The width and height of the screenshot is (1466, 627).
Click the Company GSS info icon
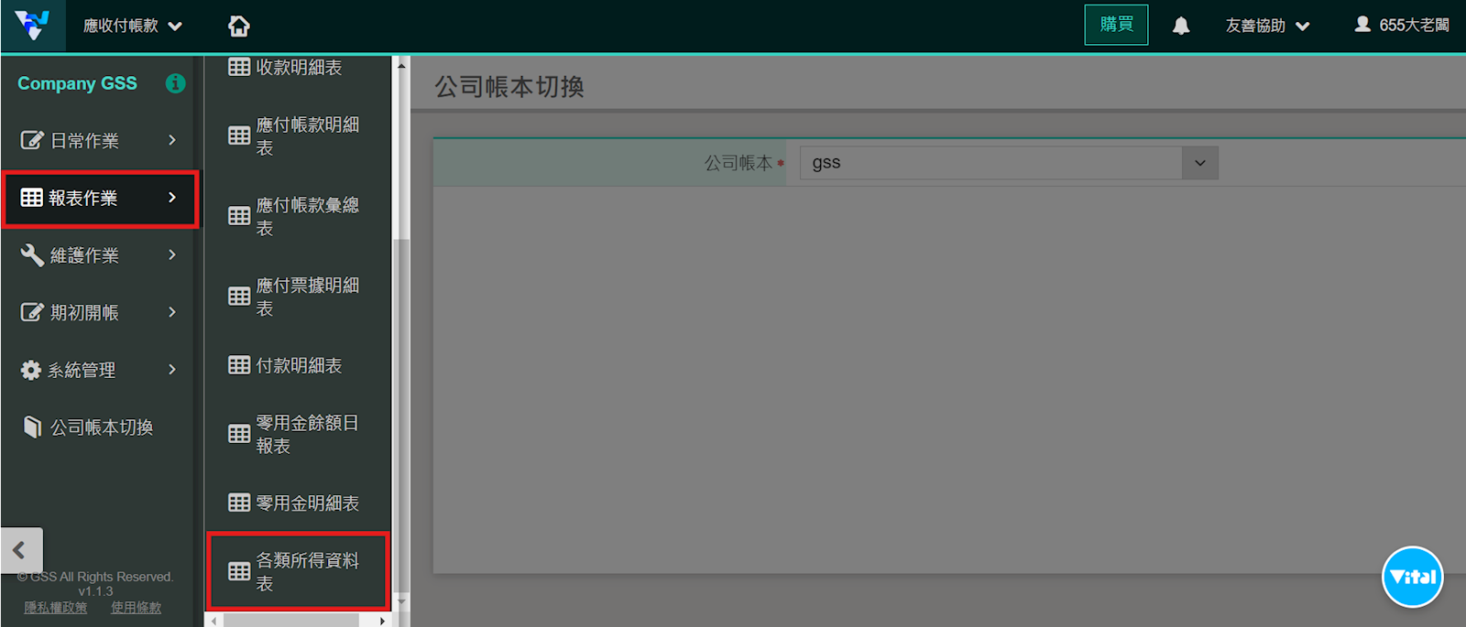tap(175, 83)
